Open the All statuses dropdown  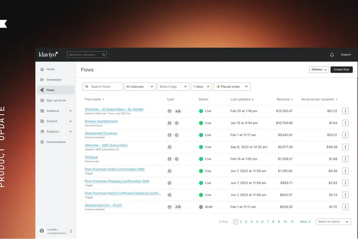point(140,86)
